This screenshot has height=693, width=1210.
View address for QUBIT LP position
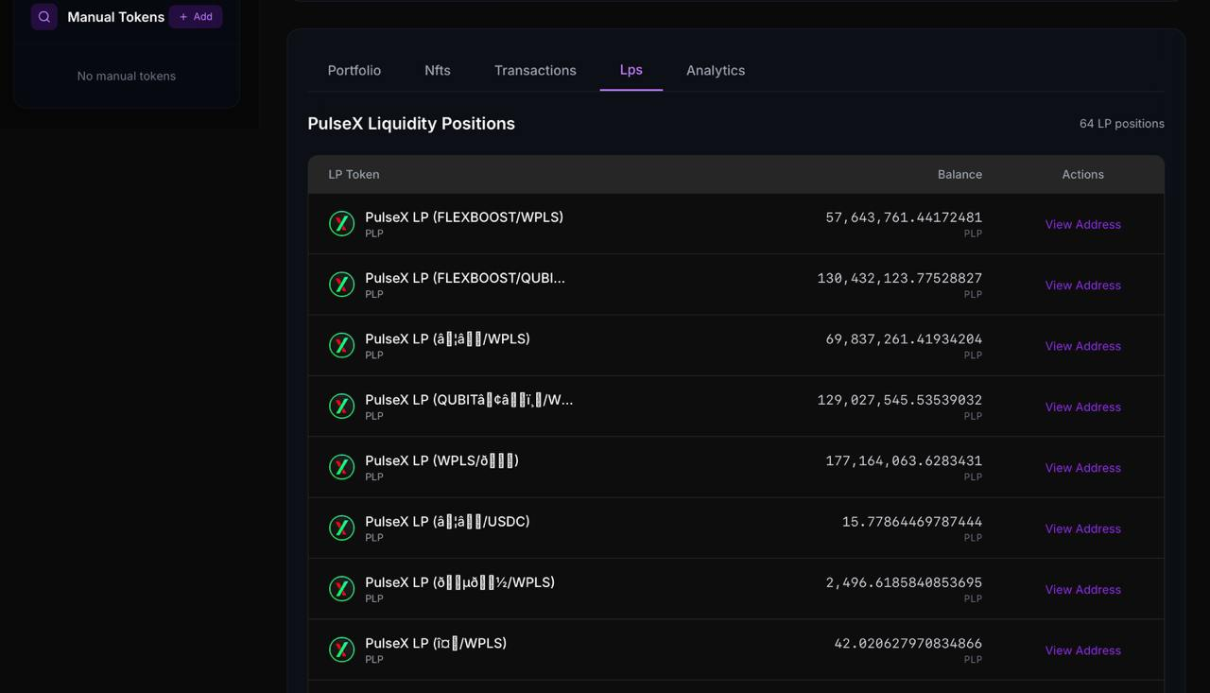coord(1082,407)
